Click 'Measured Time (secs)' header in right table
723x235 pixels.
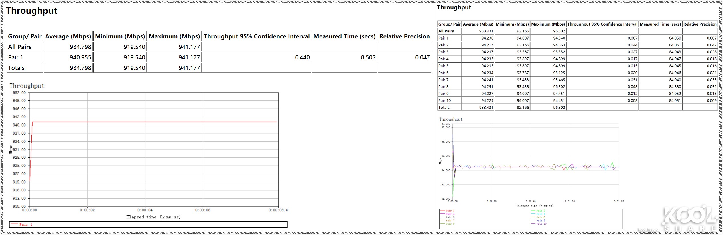[x=660, y=24]
